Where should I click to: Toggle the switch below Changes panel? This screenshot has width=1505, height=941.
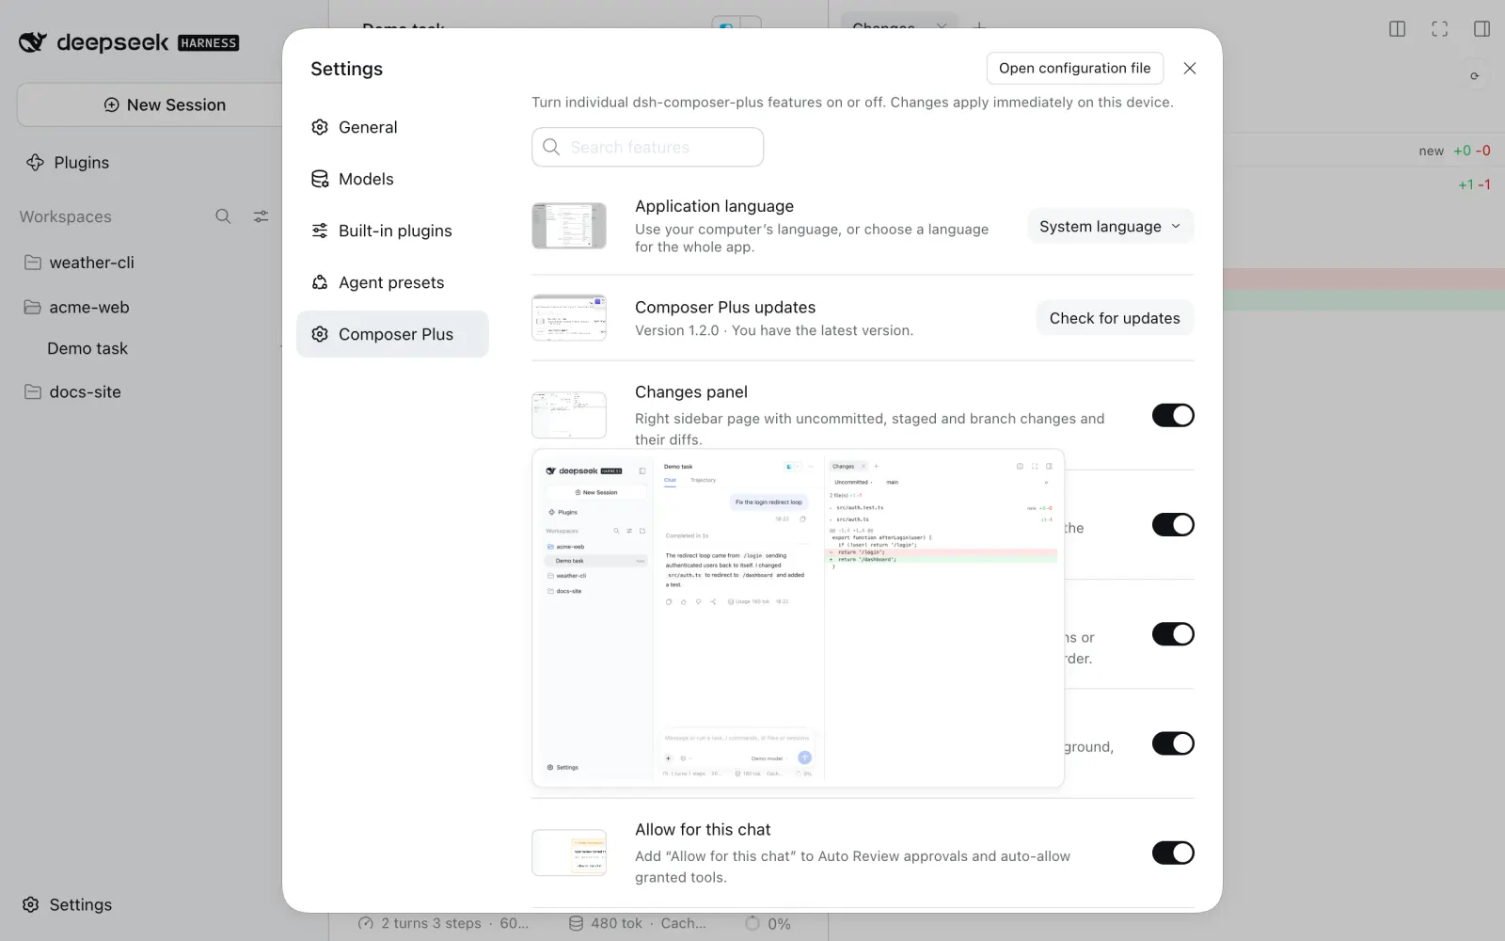point(1173,524)
